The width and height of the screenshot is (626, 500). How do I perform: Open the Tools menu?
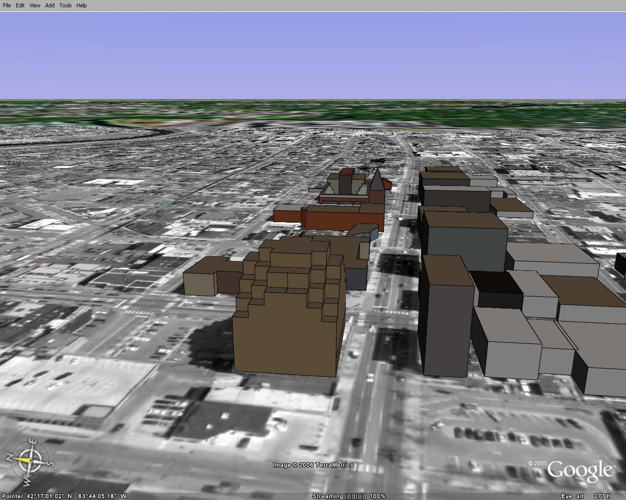(x=66, y=5)
